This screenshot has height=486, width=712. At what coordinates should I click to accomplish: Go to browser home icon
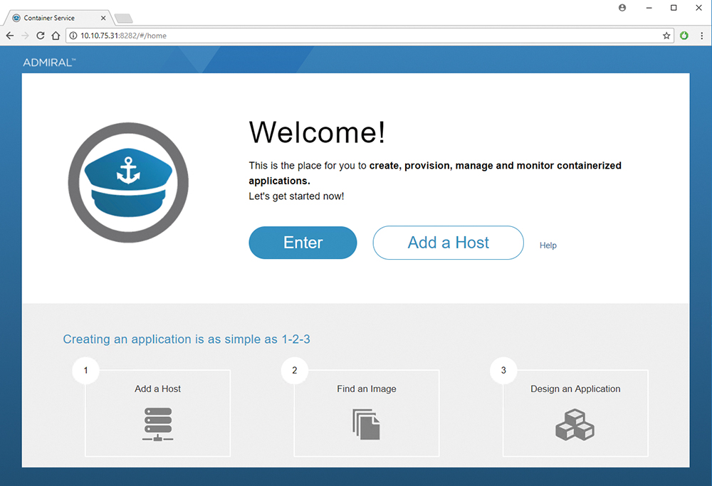pyautogui.click(x=56, y=36)
